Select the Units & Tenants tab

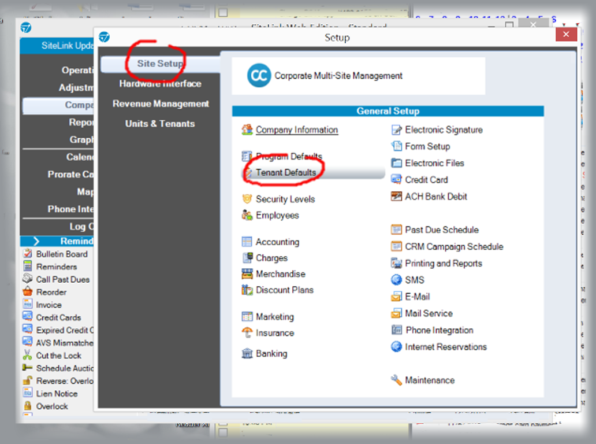click(160, 124)
